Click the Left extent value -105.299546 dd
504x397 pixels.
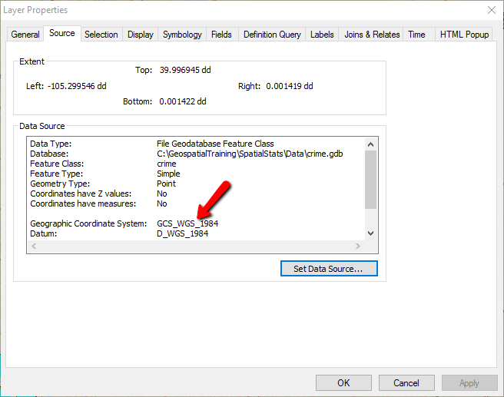click(x=77, y=86)
